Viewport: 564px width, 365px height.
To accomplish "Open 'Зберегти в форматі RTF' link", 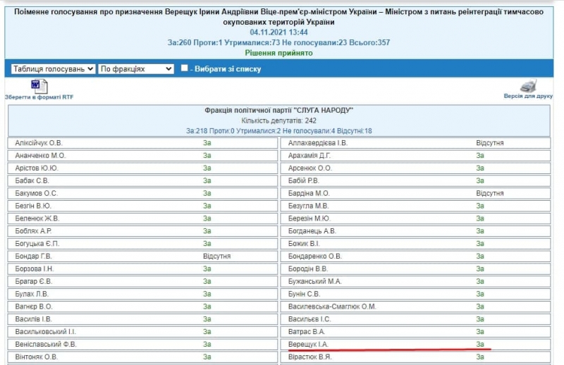I will tap(39, 97).
